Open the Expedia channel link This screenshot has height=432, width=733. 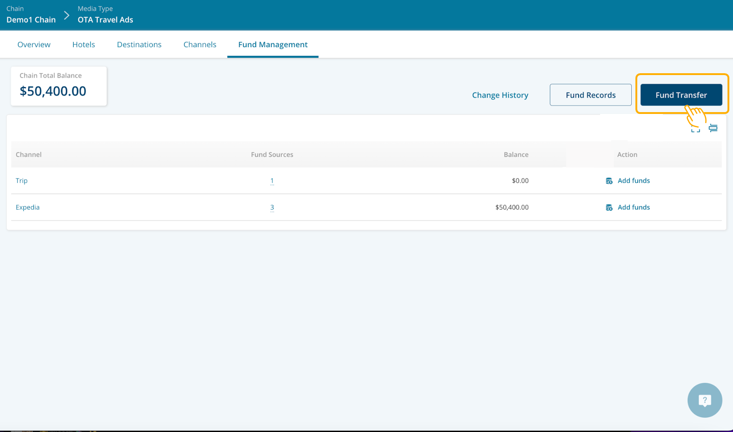pos(27,207)
